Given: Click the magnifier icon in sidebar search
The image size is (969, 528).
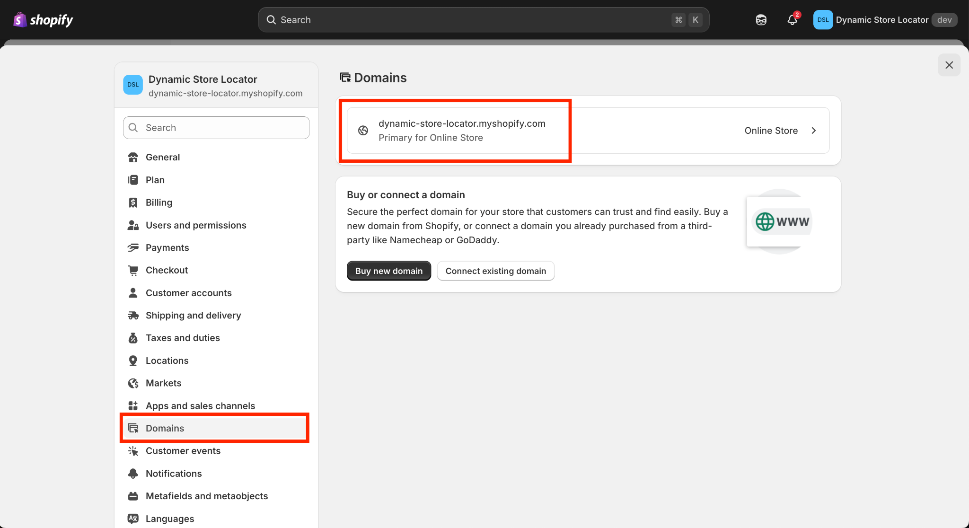Looking at the screenshot, I should (x=133, y=128).
